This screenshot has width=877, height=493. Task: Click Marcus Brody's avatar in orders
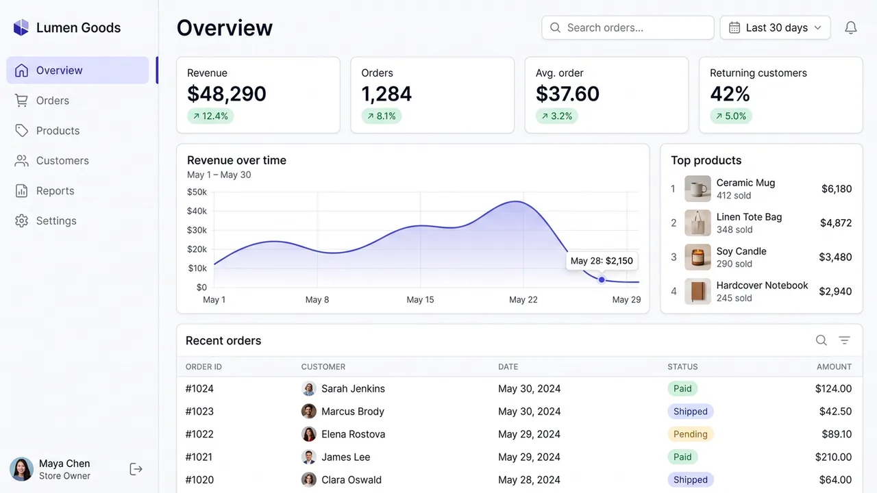pyautogui.click(x=309, y=412)
